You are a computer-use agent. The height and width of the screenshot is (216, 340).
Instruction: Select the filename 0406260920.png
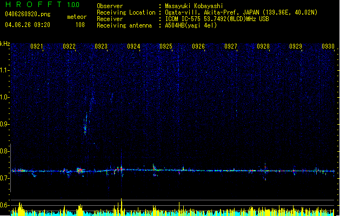pos(28,14)
